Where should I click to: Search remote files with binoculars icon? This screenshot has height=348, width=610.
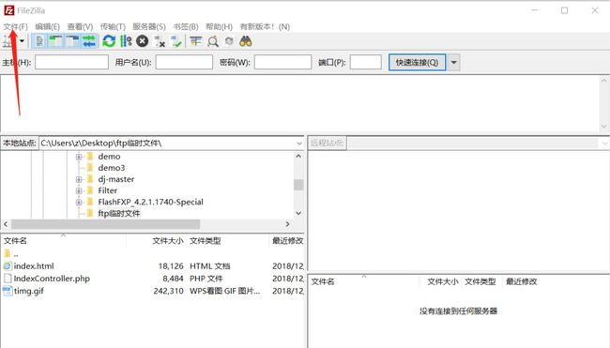point(246,41)
